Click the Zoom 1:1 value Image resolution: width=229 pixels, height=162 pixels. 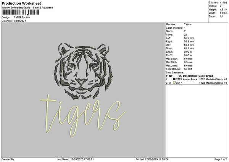[221, 16]
